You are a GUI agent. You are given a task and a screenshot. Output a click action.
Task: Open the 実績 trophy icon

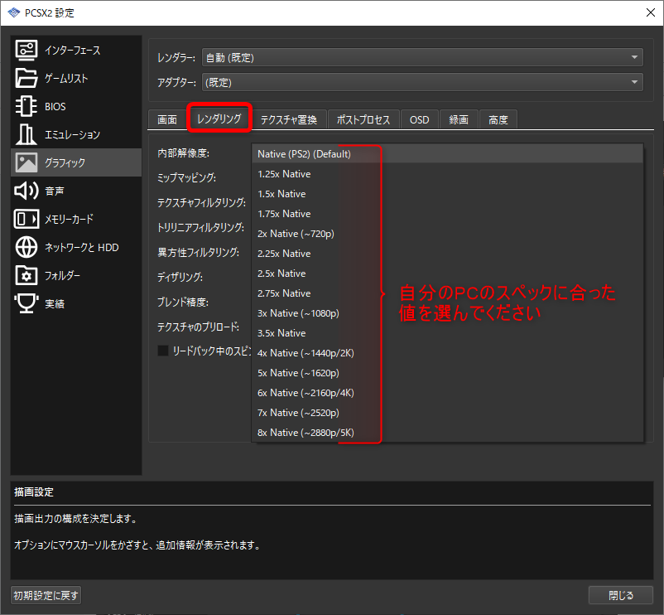(26, 303)
